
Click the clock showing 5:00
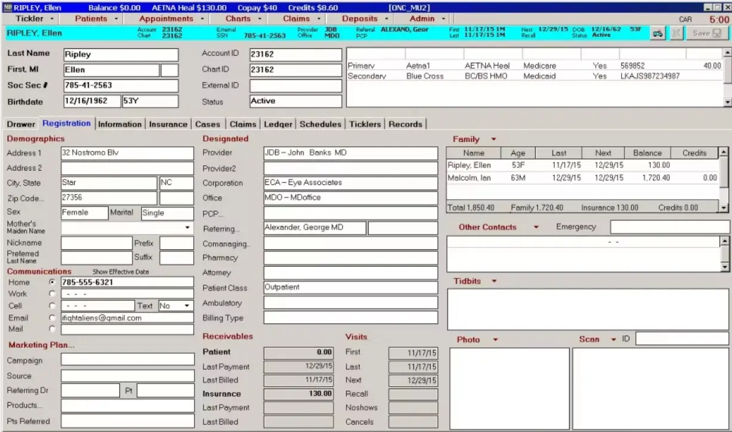point(719,18)
